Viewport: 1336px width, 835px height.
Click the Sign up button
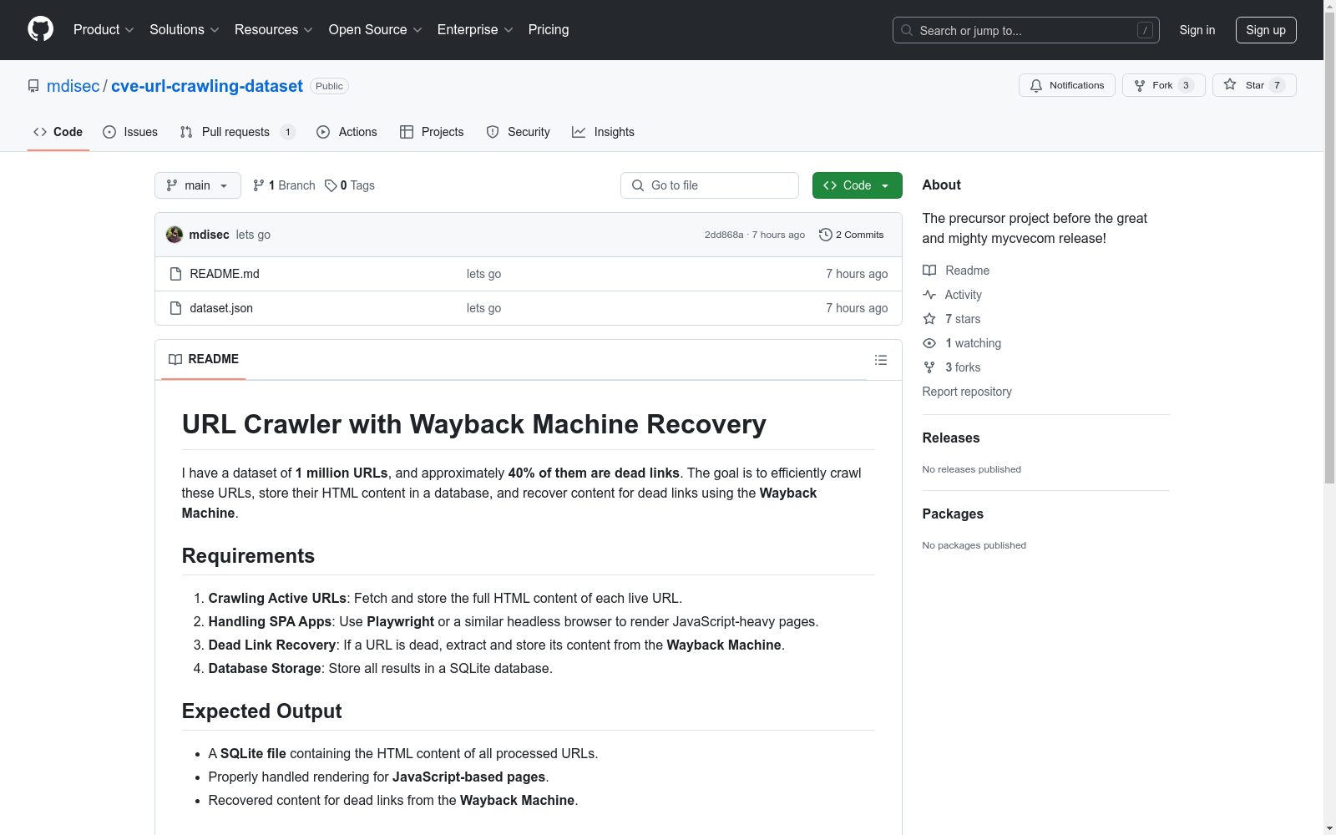tap(1266, 30)
